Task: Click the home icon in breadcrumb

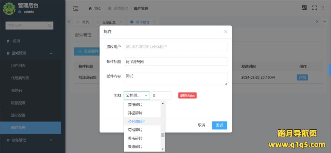Action: click(90, 8)
